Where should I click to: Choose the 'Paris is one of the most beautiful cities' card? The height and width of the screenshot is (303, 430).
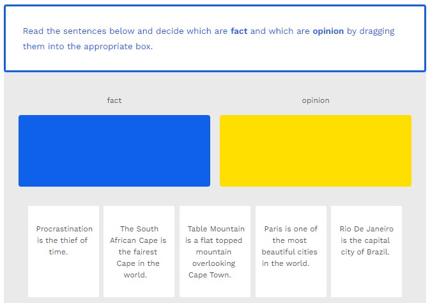pyautogui.click(x=291, y=251)
